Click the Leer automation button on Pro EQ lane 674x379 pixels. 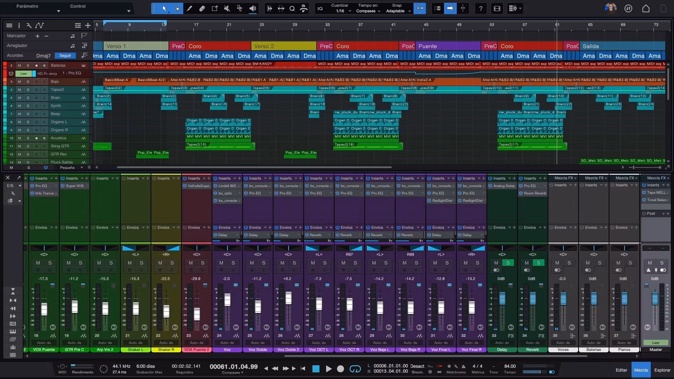point(24,74)
